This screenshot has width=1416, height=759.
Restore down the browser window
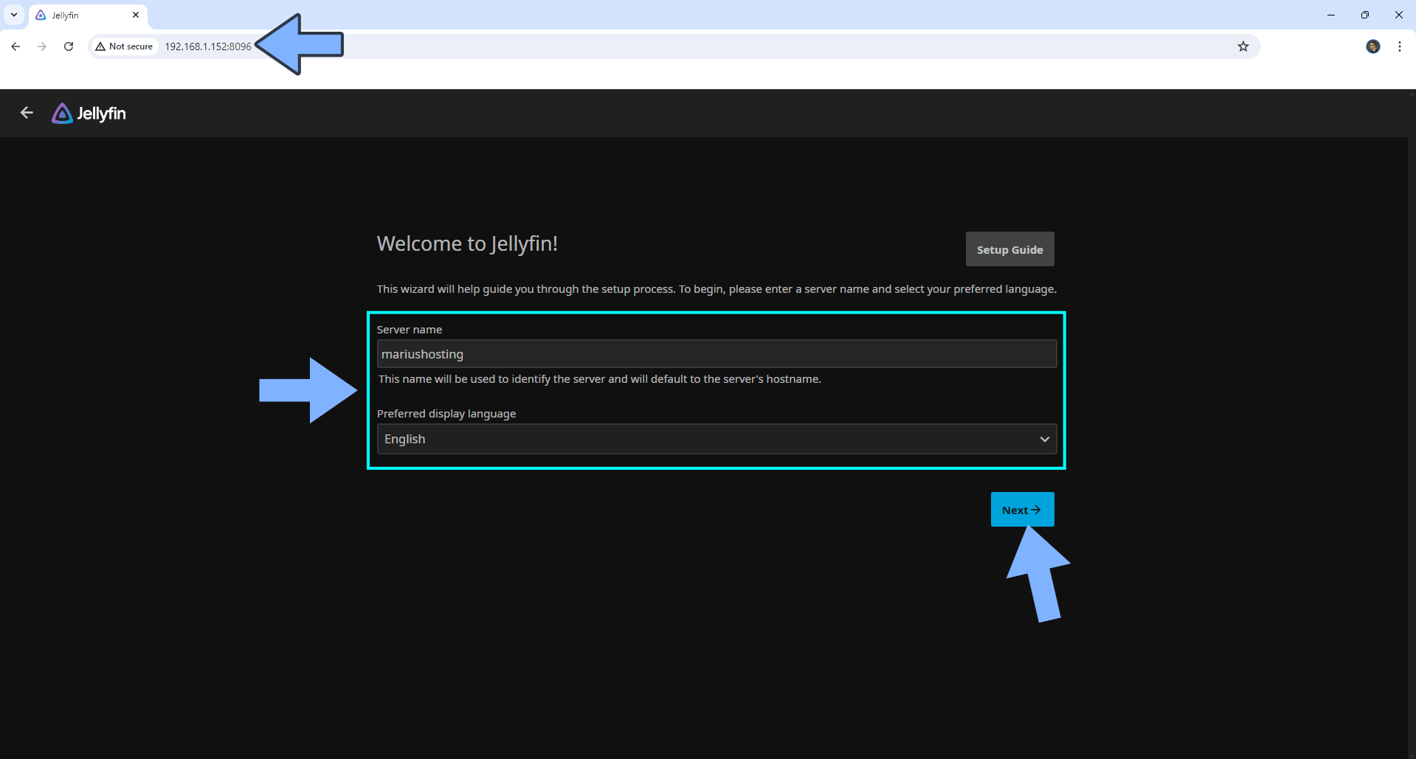click(1365, 15)
